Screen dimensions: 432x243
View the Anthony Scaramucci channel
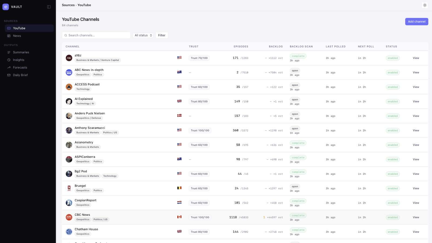[x=416, y=130]
